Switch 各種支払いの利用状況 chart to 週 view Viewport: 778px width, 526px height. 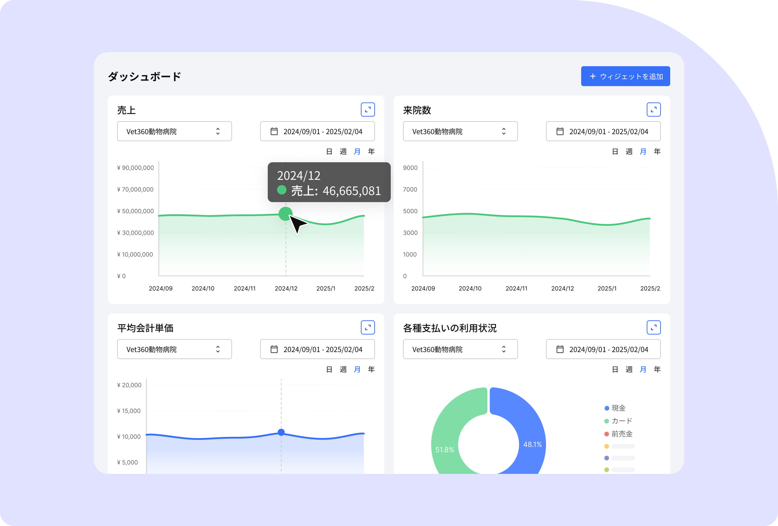[x=629, y=369]
